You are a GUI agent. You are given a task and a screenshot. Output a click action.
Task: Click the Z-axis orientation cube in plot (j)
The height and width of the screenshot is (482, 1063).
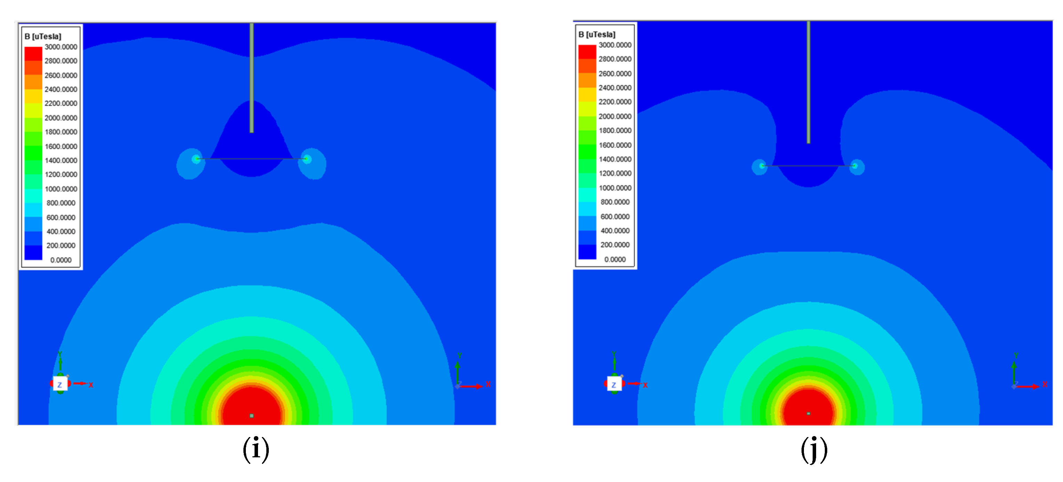(x=614, y=384)
